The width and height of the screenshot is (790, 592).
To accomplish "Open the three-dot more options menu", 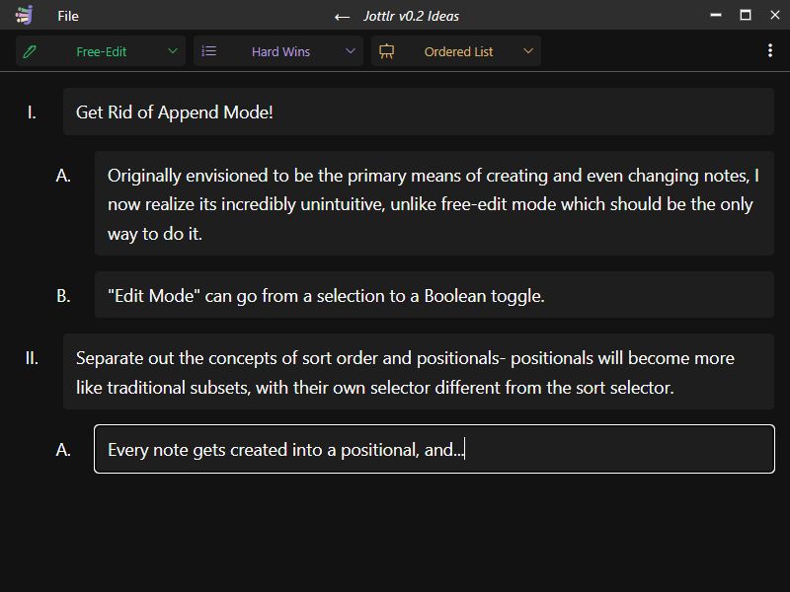I will (770, 51).
